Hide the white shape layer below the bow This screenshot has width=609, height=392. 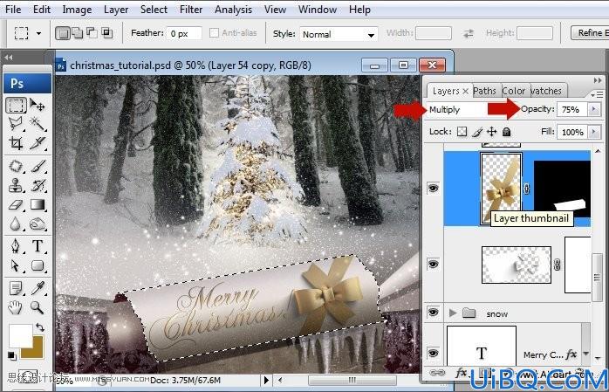pos(433,265)
